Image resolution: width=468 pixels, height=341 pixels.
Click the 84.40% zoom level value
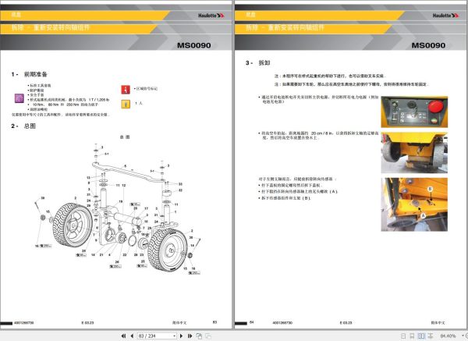448,336
